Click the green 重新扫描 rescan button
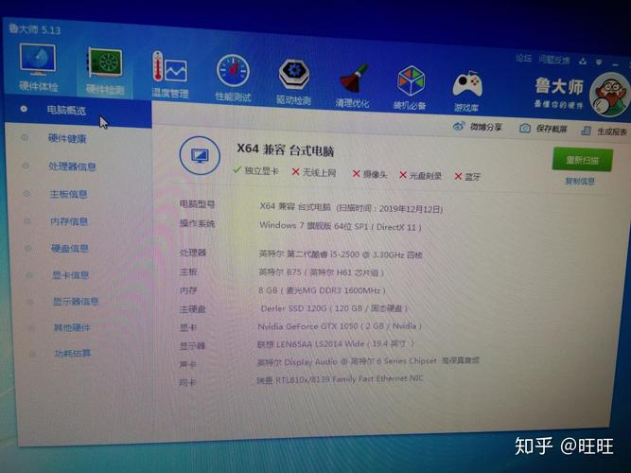This screenshot has width=631, height=473. (583, 160)
